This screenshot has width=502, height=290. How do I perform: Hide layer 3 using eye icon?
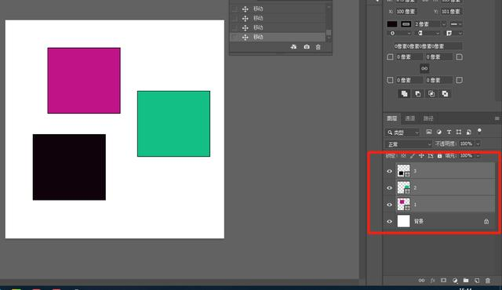point(389,171)
